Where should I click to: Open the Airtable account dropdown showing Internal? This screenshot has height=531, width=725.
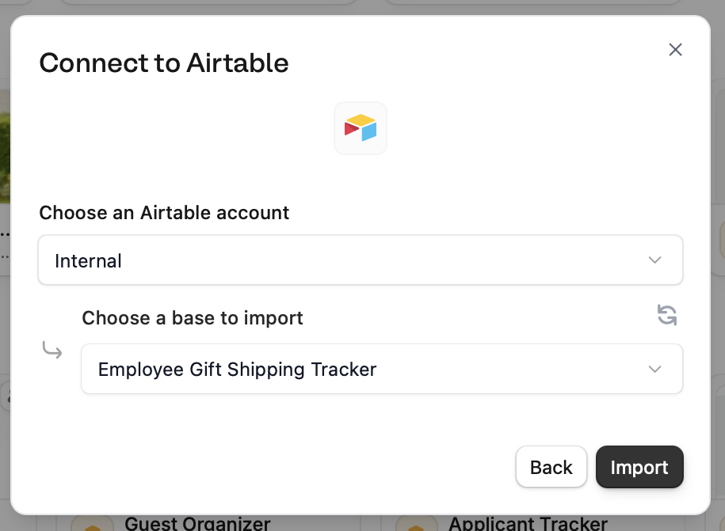click(361, 260)
